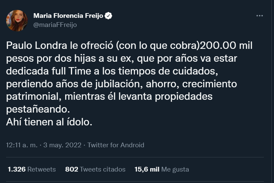Open the Twitter for Android source link
The width and height of the screenshot is (274, 183).
[x=116, y=145]
